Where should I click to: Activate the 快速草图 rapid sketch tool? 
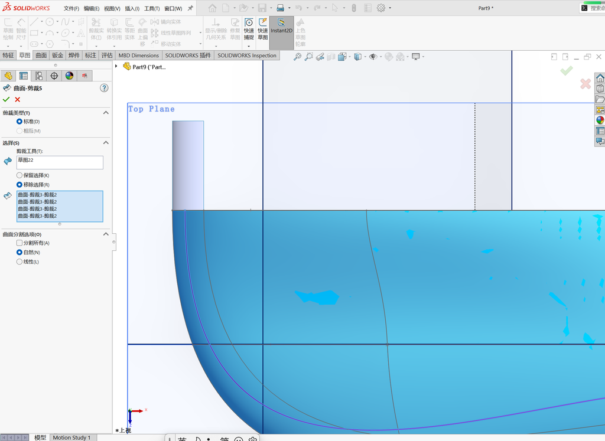point(263,29)
